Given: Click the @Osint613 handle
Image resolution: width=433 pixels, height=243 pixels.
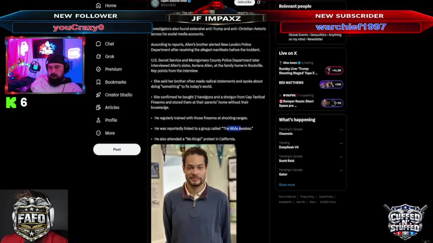Looking at the screenshot, I should click(168, 5).
